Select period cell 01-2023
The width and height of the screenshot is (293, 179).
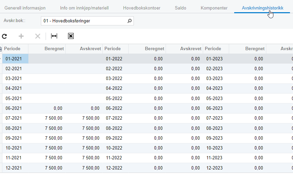(216, 59)
